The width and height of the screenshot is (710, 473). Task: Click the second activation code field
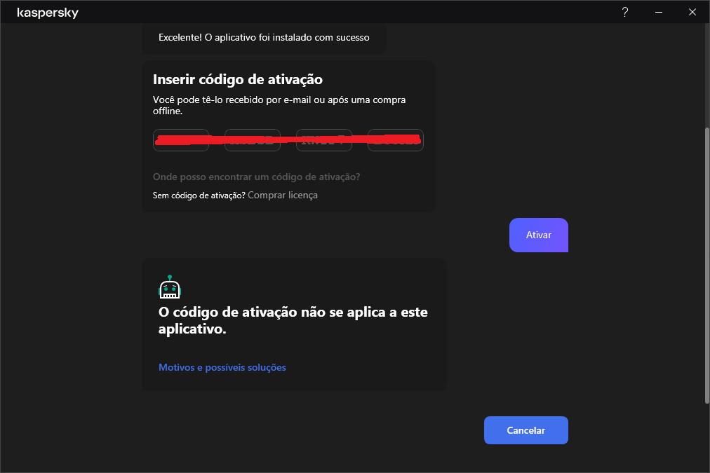coord(253,140)
